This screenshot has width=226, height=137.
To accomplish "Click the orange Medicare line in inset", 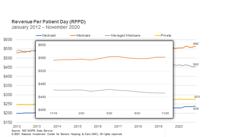I will (x=109, y=57).
